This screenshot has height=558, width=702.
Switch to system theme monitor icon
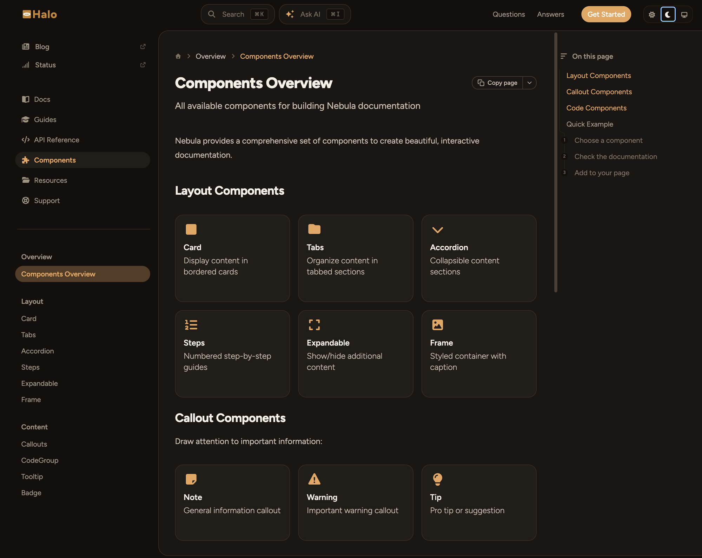pos(684,15)
